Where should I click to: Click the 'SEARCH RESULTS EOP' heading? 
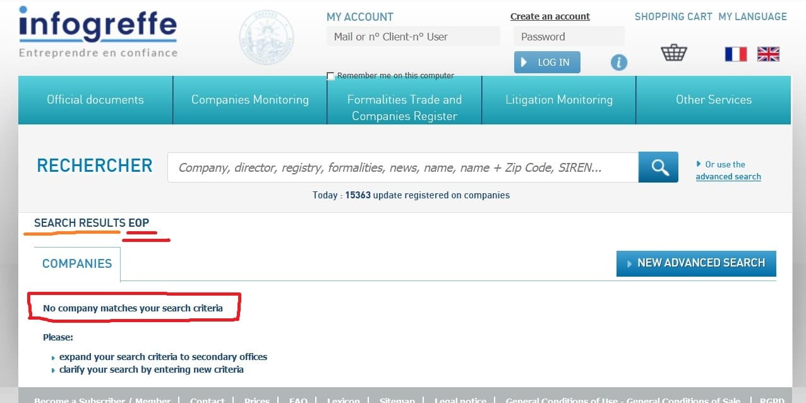click(x=92, y=223)
